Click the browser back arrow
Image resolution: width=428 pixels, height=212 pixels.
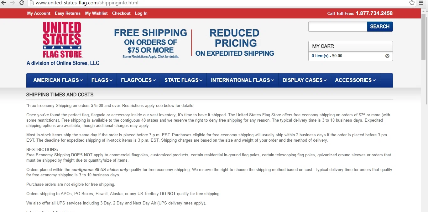[4, 3]
